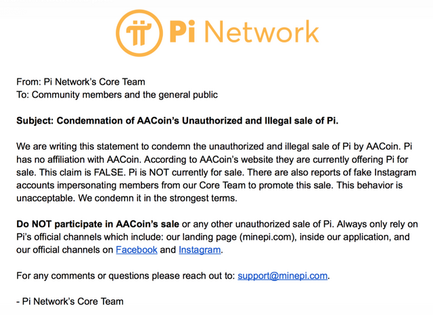Open the Facebook official channel link
This screenshot has width=433, height=315.
[x=137, y=250]
